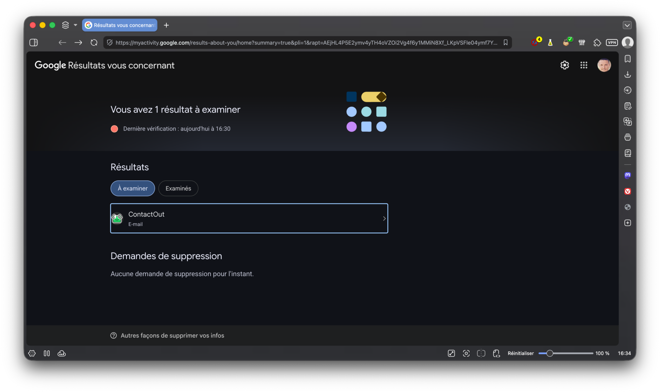Expand the ContactOut row chevron

point(384,219)
